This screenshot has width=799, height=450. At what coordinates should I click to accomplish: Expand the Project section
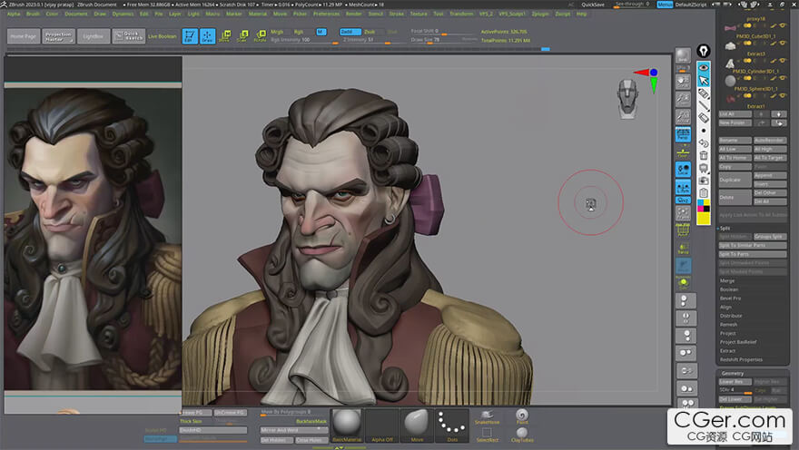pyautogui.click(x=727, y=333)
